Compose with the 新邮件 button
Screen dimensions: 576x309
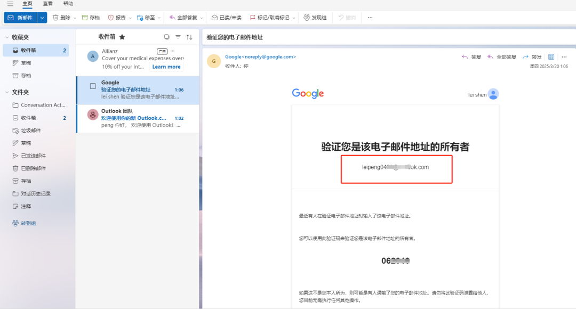pyautogui.click(x=20, y=18)
